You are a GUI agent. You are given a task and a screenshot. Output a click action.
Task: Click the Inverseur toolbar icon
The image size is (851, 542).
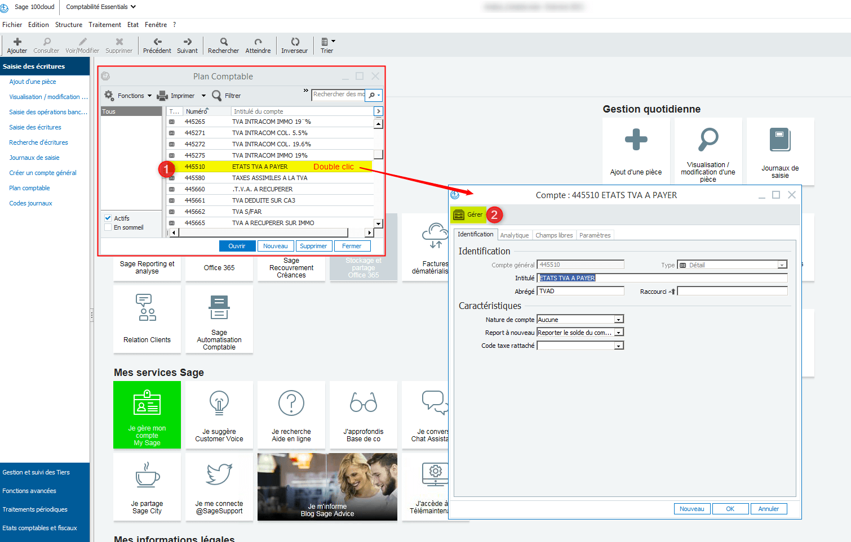click(x=295, y=42)
